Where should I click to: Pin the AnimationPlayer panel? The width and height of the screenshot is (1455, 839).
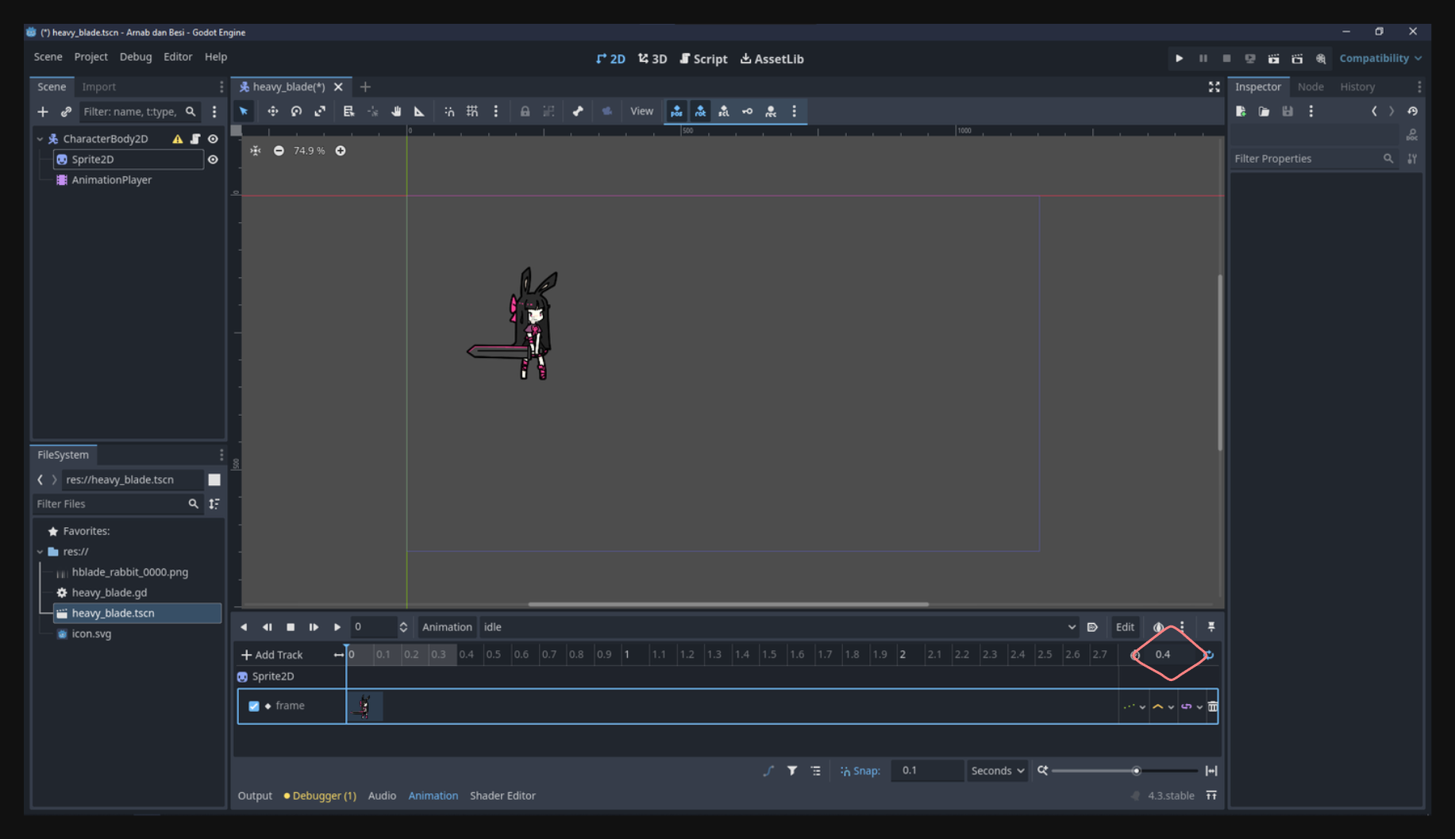click(1211, 627)
